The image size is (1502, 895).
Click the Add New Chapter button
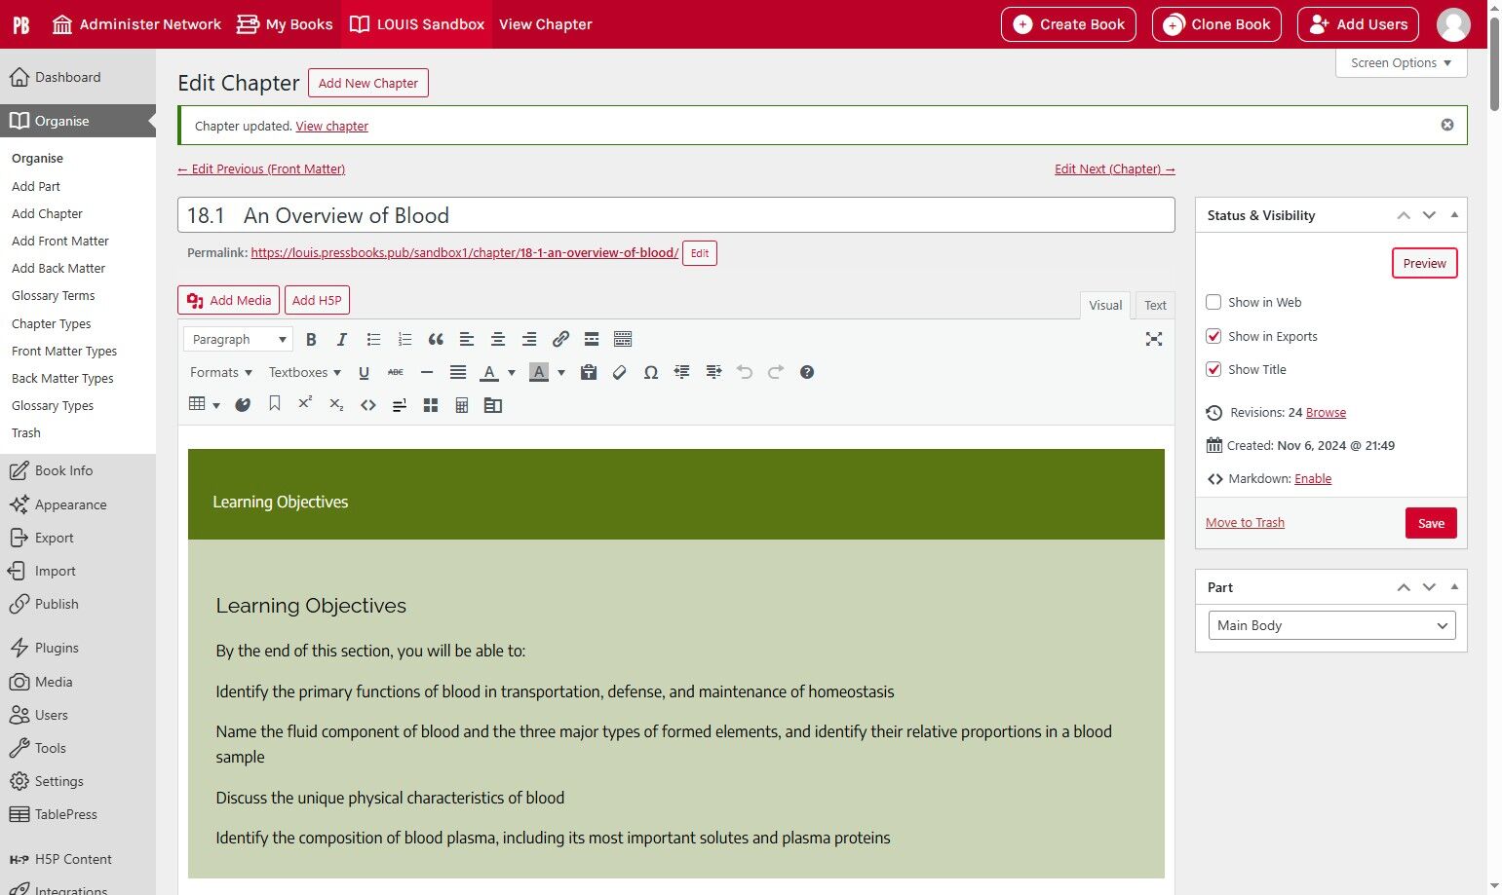tap(368, 83)
